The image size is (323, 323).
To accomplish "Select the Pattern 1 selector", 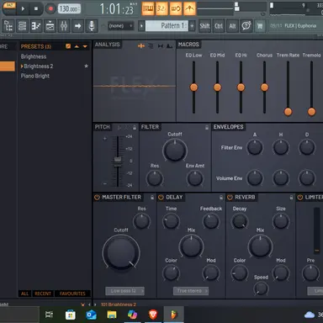I will 167,26.
